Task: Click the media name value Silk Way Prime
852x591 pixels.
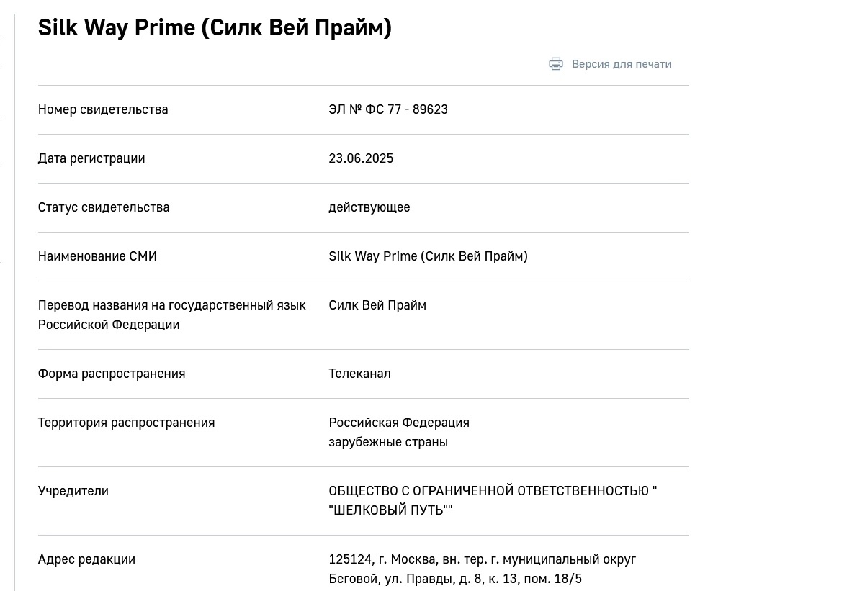Action: pos(429,256)
